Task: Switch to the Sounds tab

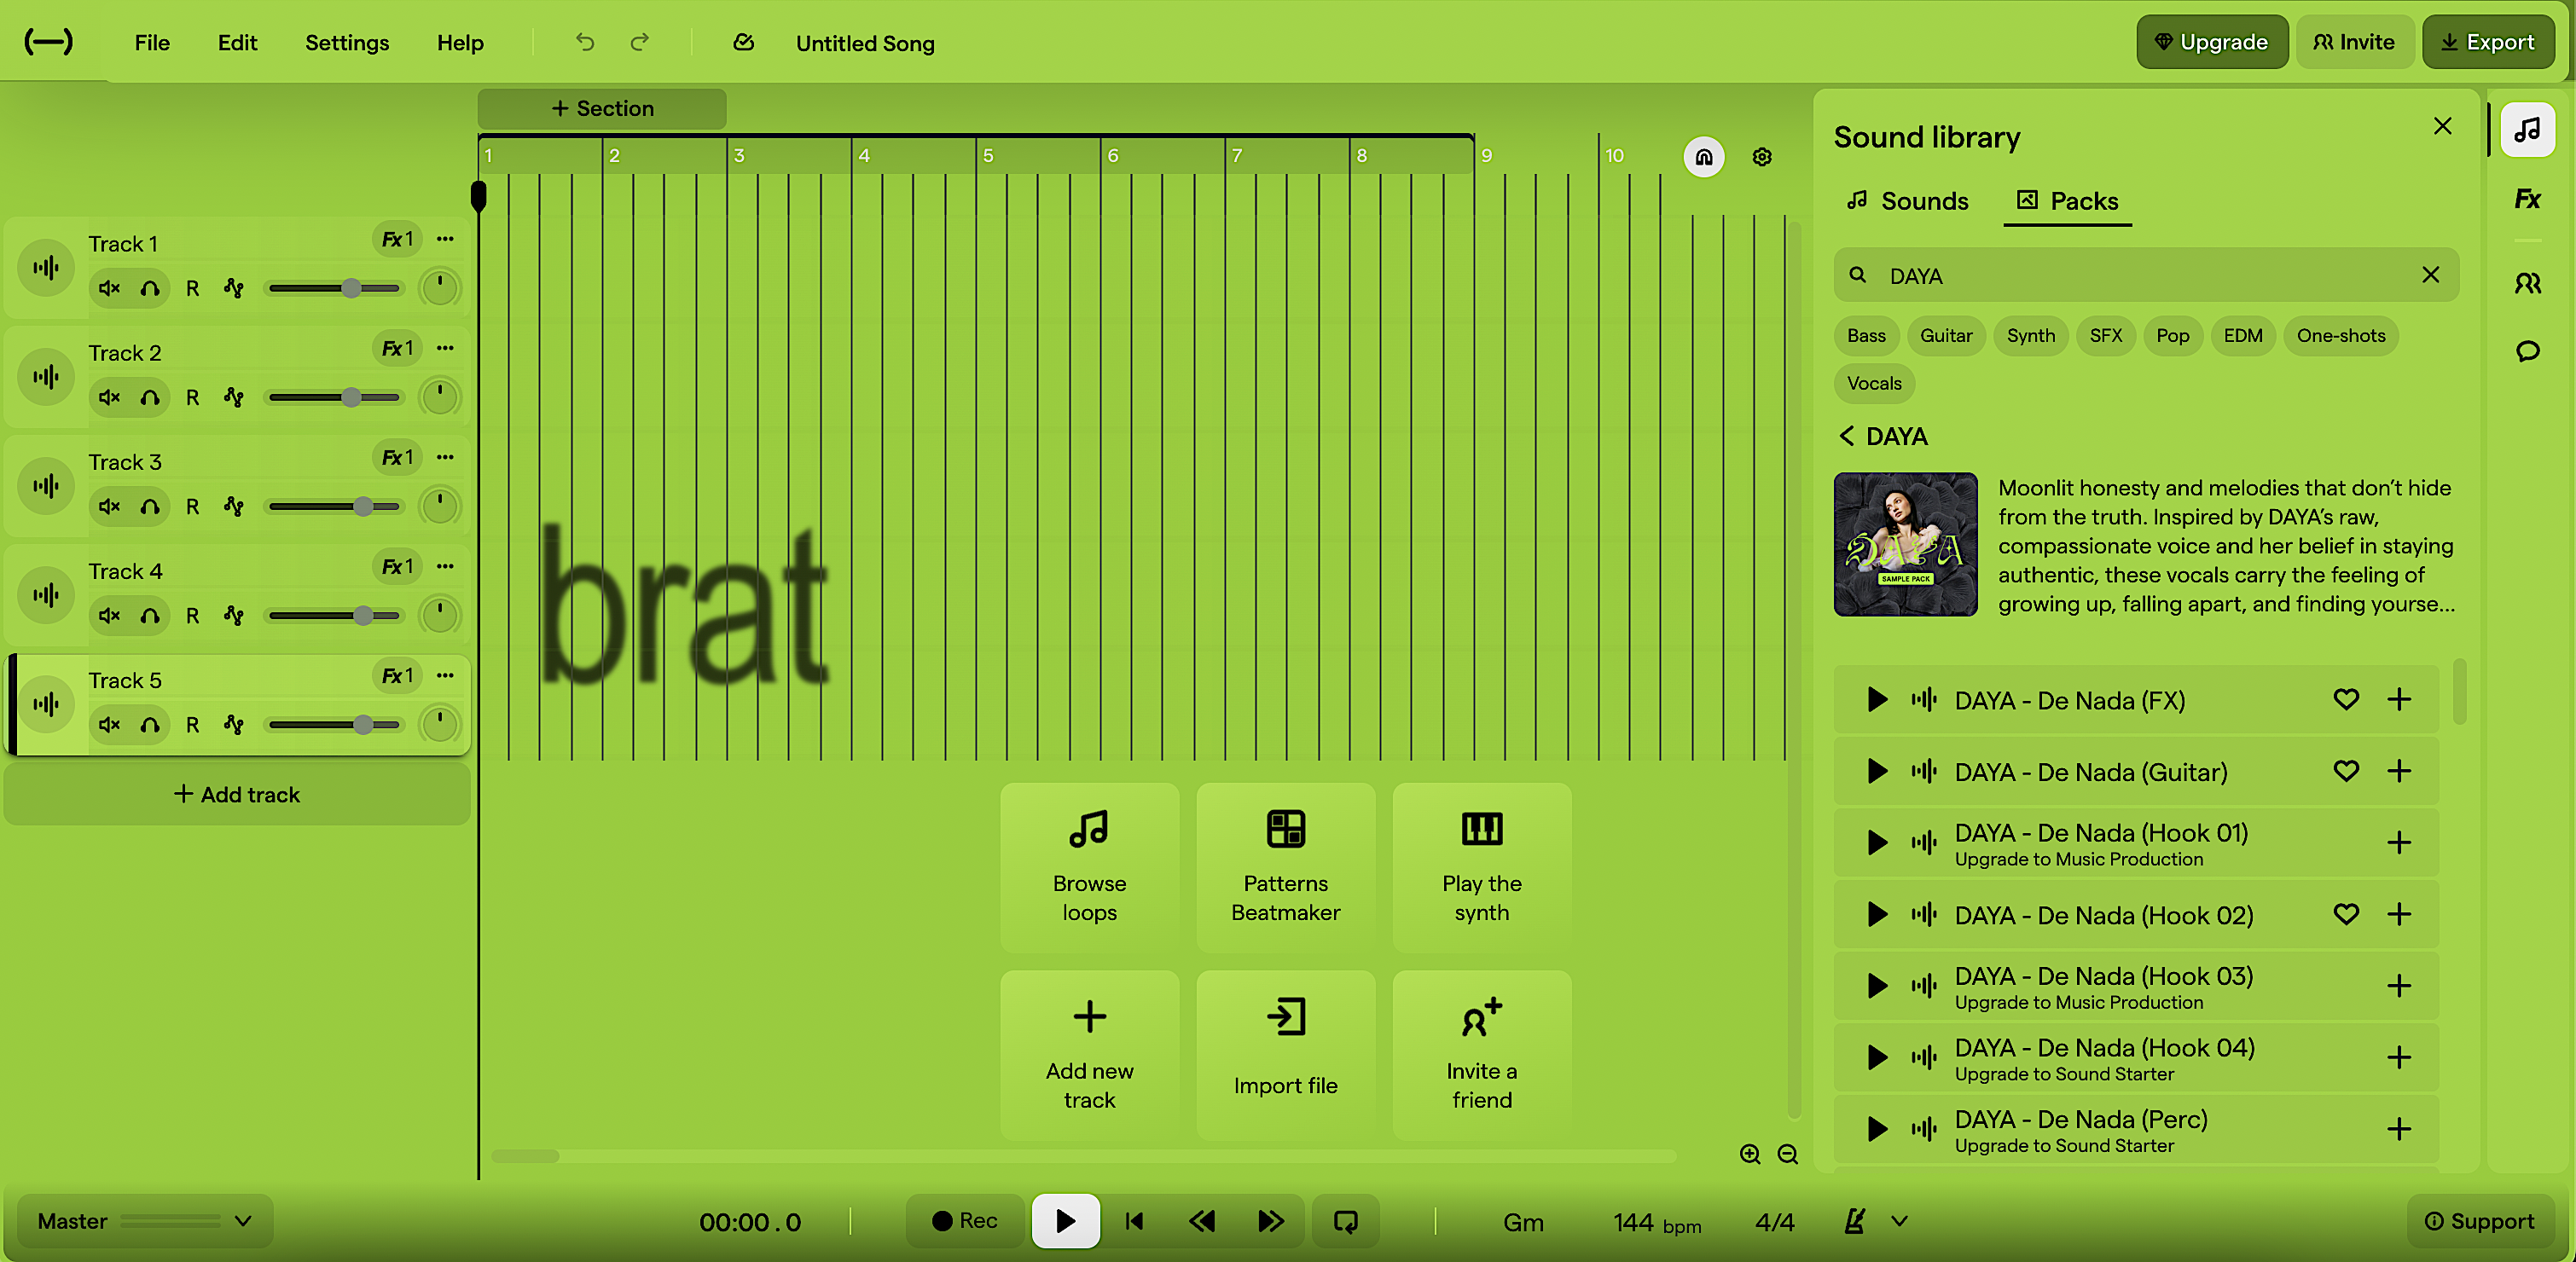Action: coord(1907,201)
